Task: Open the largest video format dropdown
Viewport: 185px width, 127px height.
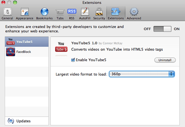Action: [142, 74]
